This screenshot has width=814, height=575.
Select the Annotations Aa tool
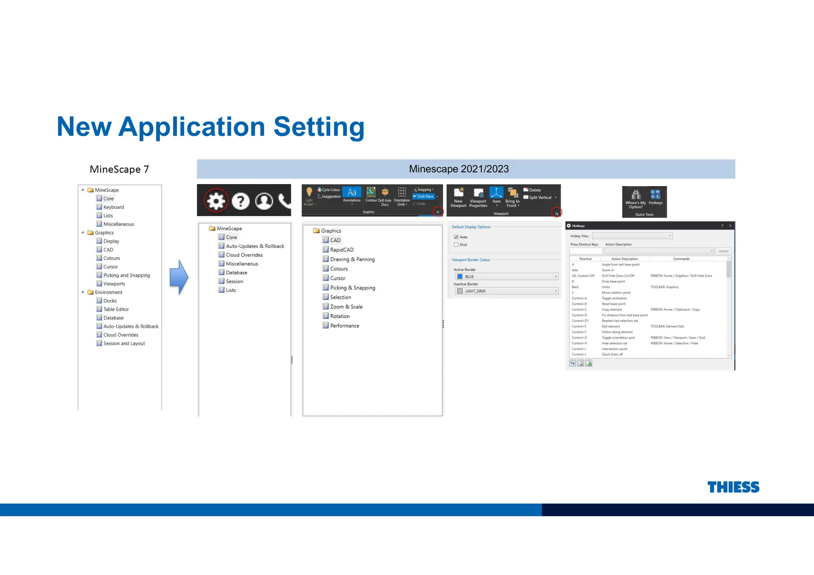352,195
